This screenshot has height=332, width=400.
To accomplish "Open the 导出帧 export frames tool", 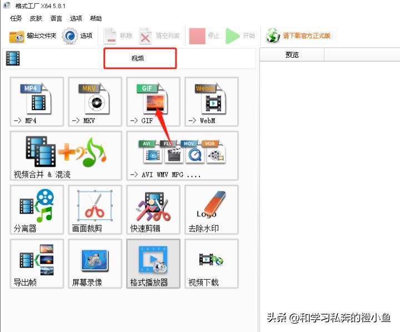I will [37, 264].
